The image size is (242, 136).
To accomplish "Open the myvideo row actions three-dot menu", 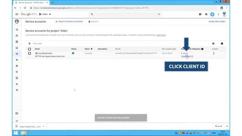I will 214,53.
